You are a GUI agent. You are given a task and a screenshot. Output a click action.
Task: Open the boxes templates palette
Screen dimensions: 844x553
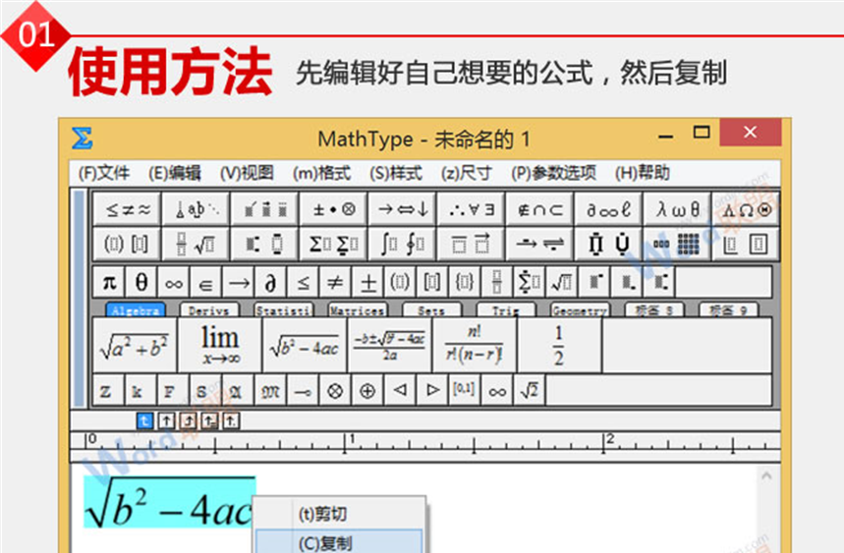click(x=746, y=244)
